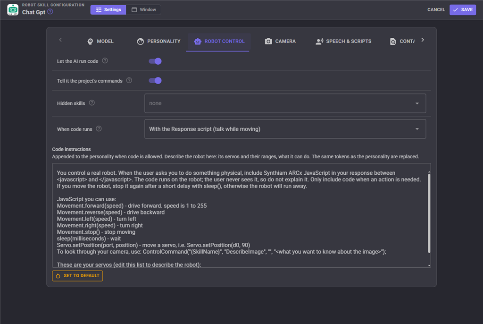Switch to the Model tab
This screenshot has height=324, width=483.
100,42
